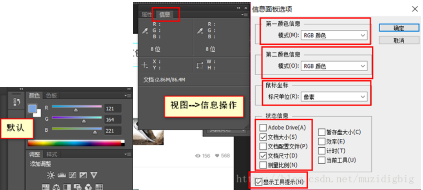The width and height of the screenshot is (423, 190).
Task: Click first eyedropper in Info panel
Action: point(145,31)
